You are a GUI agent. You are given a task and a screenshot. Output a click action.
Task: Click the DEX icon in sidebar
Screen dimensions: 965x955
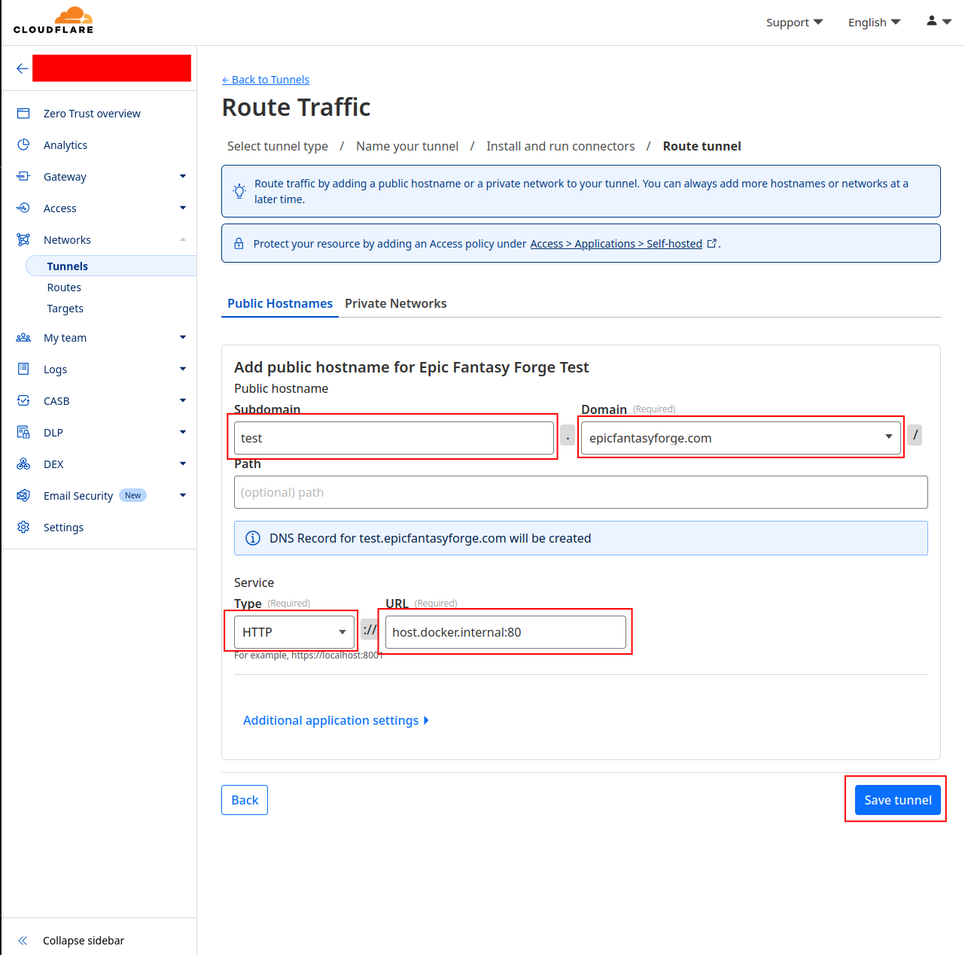pyautogui.click(x=23, y=464)
